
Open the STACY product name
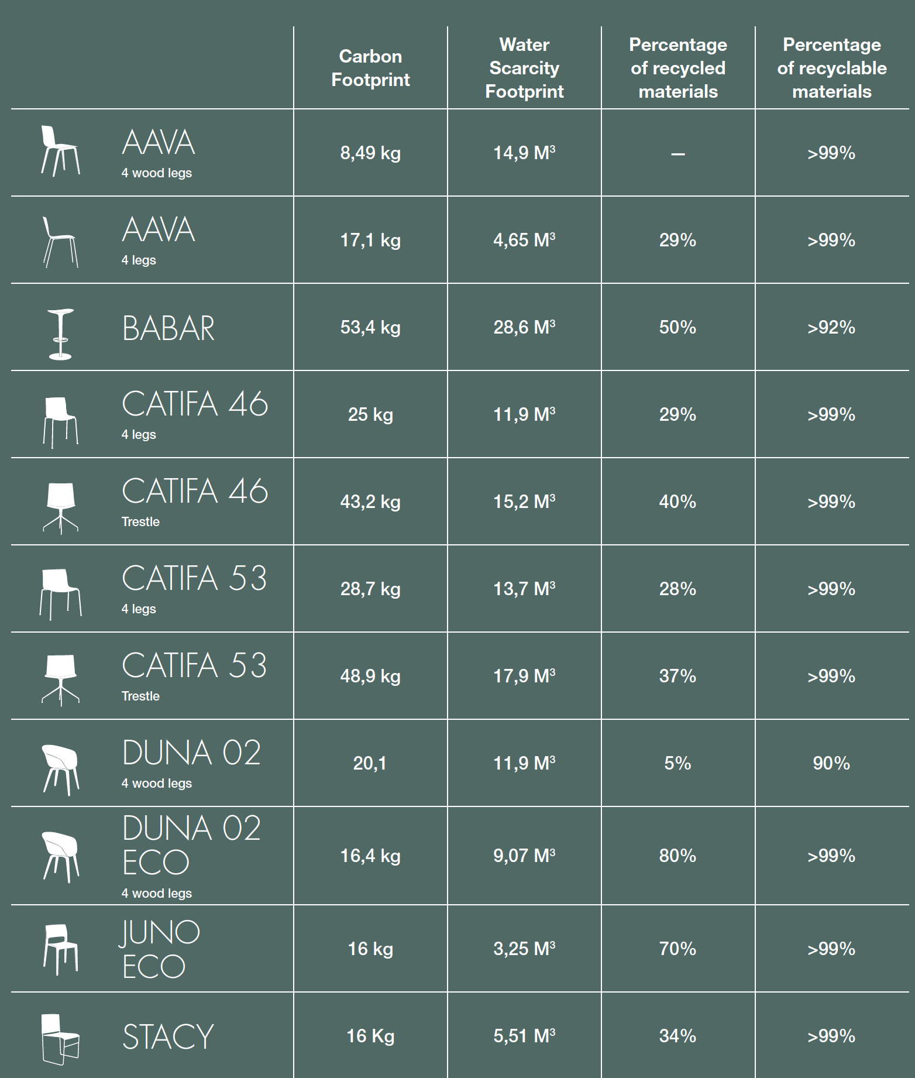[x=168, y=1037]
